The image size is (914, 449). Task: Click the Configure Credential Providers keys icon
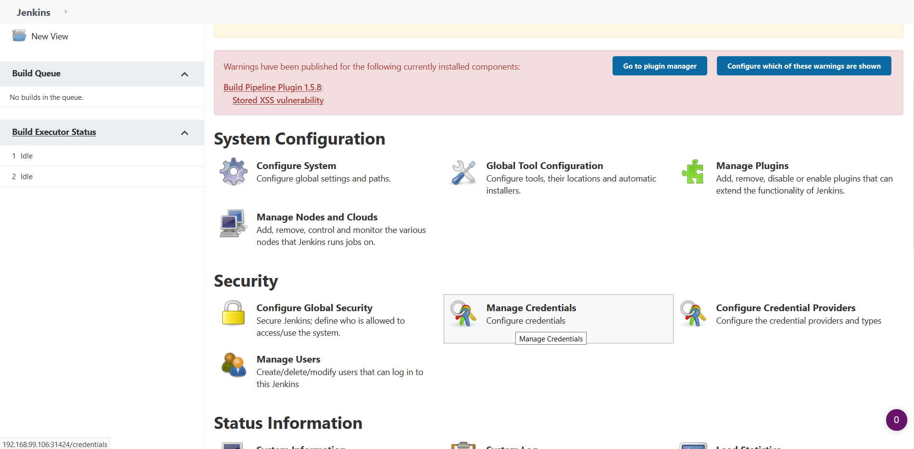click(x=693, y=314)
